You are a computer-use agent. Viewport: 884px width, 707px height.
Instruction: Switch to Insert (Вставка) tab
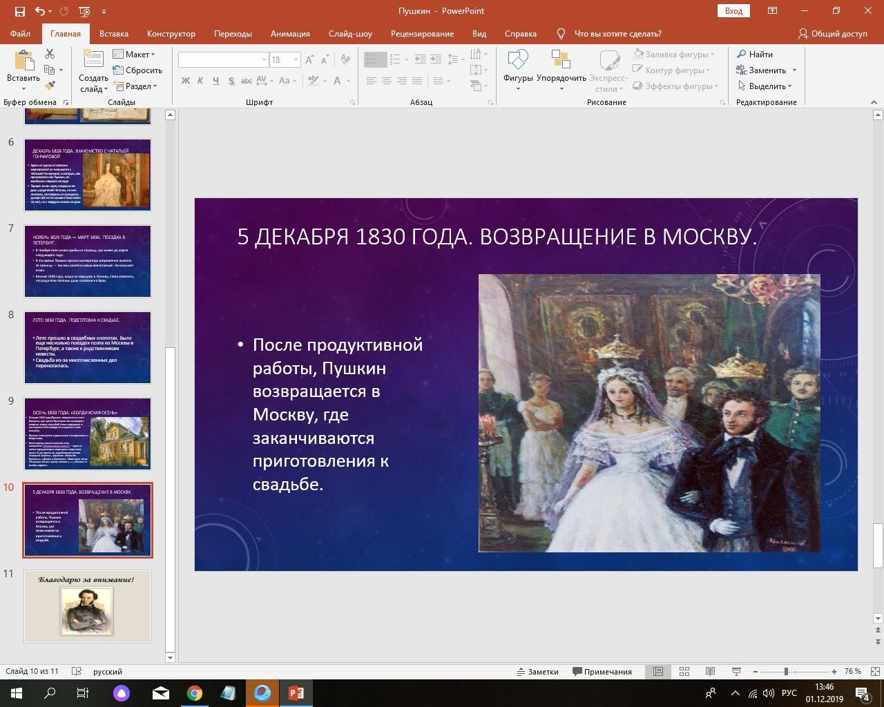pos(113,33)
